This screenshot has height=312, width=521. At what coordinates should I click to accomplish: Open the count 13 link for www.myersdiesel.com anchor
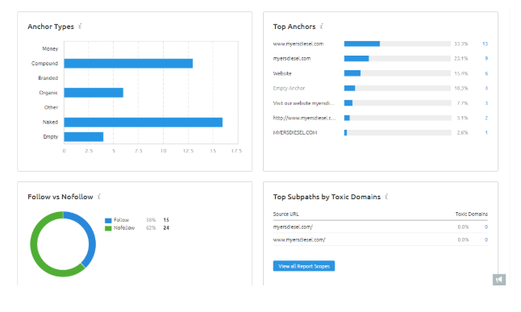[485, 44]
